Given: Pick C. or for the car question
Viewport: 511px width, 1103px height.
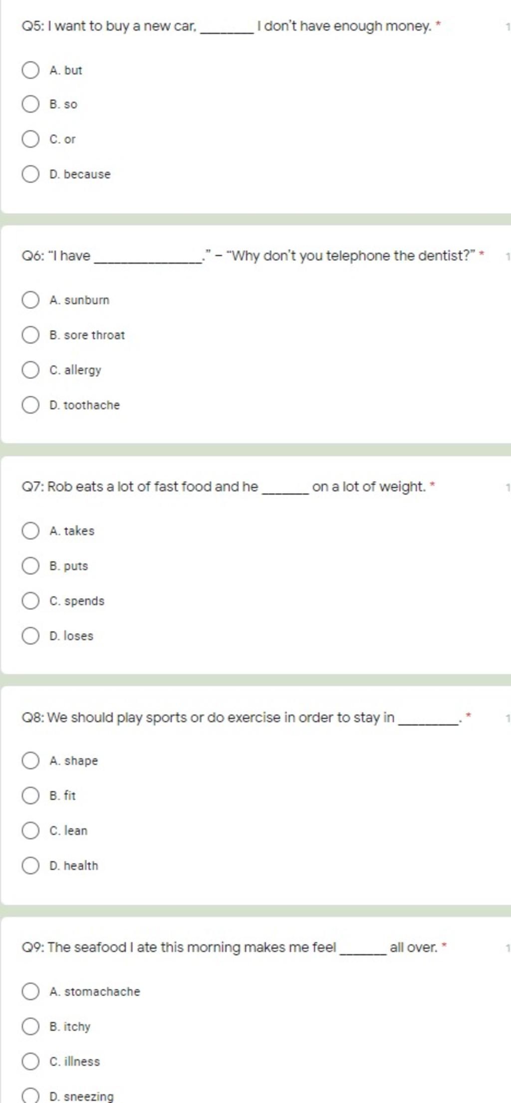Looking at the screenshot, I should pyautogui.click(x=30, y=139).
